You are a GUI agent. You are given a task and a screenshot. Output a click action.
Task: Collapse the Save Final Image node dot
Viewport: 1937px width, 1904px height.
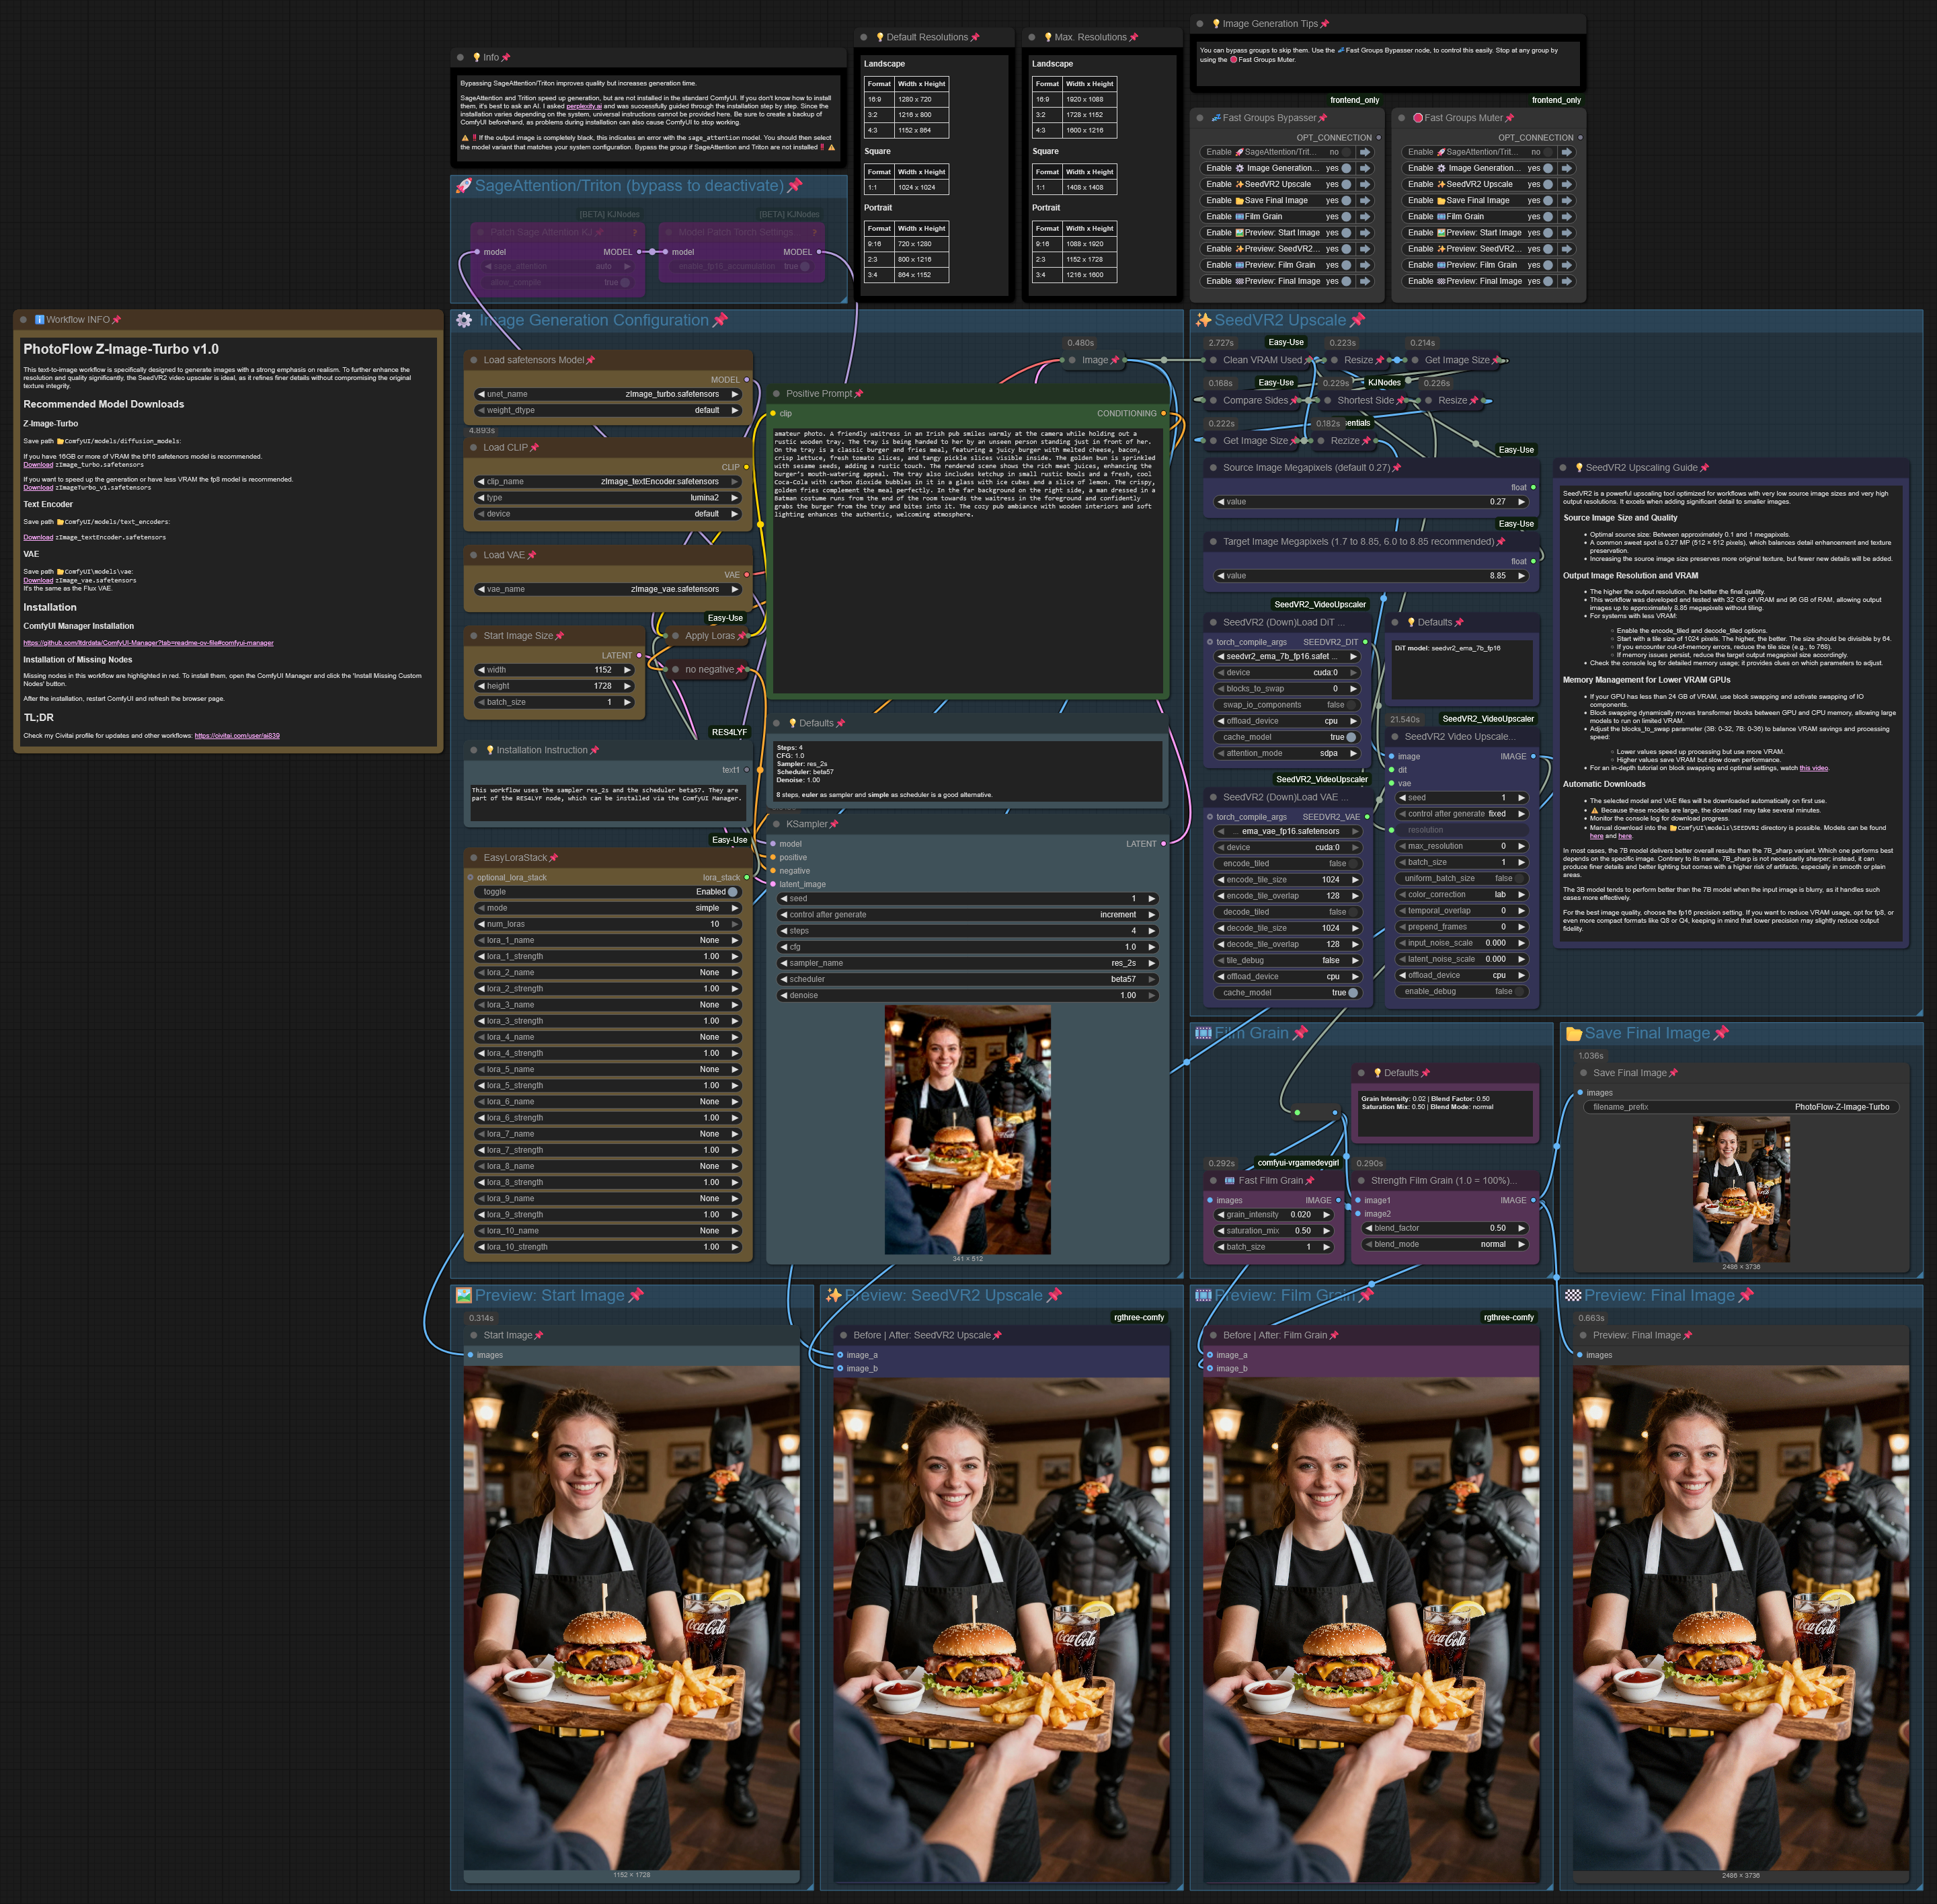click(x=1583, y=1073)
